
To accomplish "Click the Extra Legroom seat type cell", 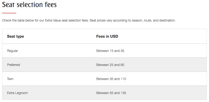I will 18,93.
